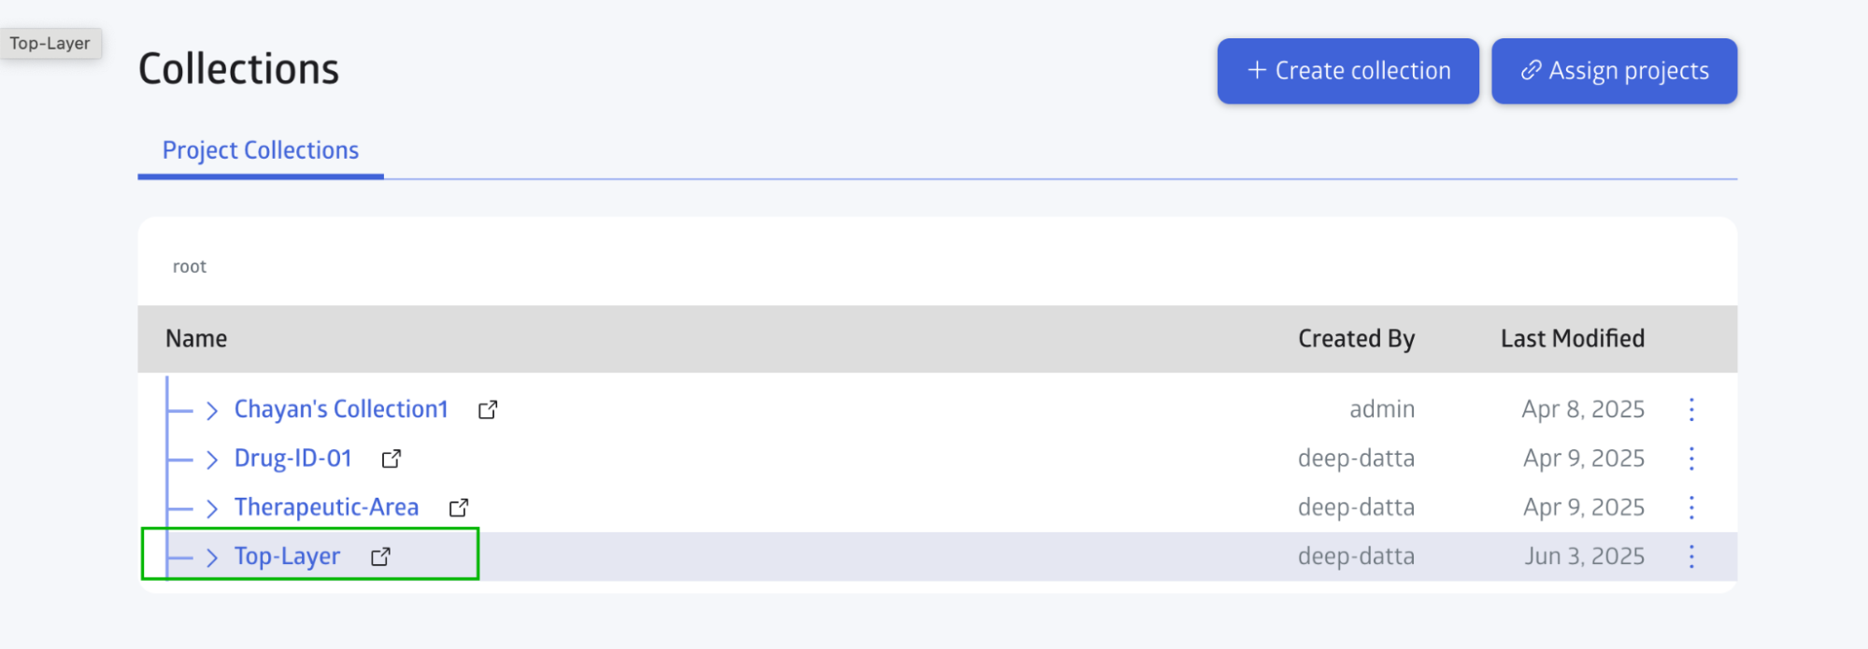Open more options for Therapeutic-Area row
The image size is (1868, 649).
pos(1691,507)
